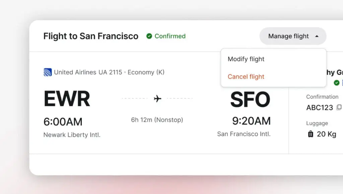This screenshot has height=194, width=343.
Task: Open the Manage flight dropdown
Action: coord(288,36)
